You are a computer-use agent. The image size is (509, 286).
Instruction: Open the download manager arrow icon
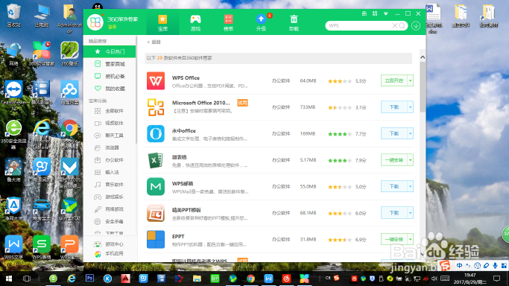(416, 25)
